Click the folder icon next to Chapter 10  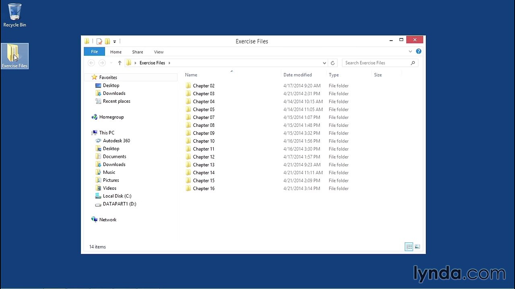point(188,141)
